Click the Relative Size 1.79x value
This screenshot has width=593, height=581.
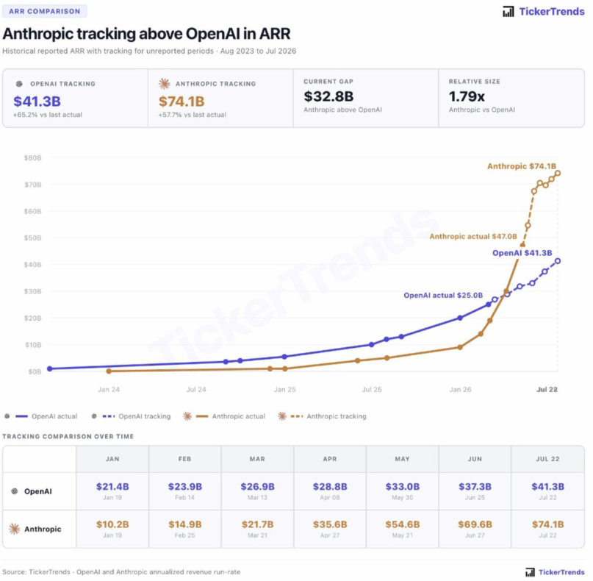[467, 96]
